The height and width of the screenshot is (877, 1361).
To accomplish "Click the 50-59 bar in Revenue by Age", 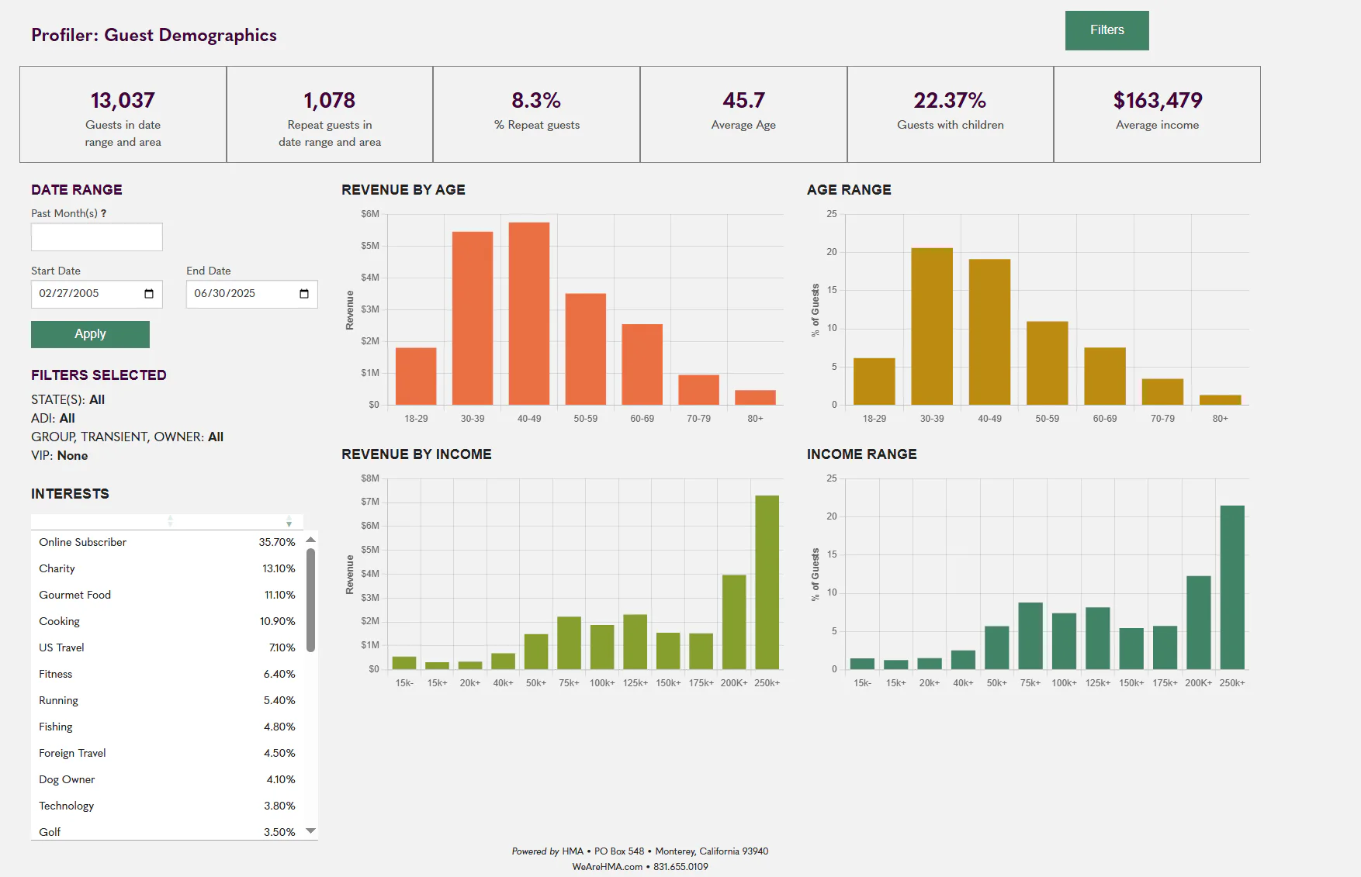I will click(x=586, y=349).
